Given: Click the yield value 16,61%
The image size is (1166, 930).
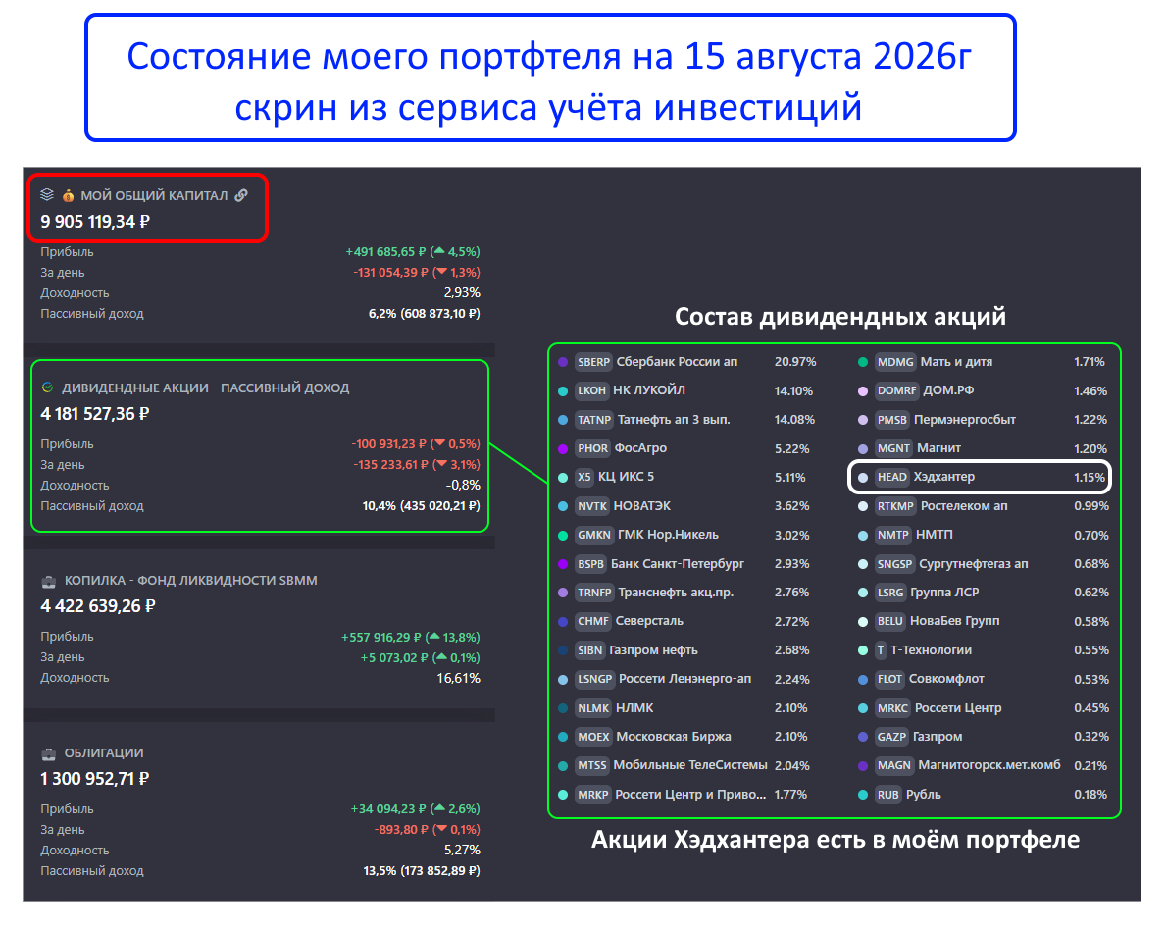Looking at the screenshot, I should pyautogui.click(x=458, y=679).
